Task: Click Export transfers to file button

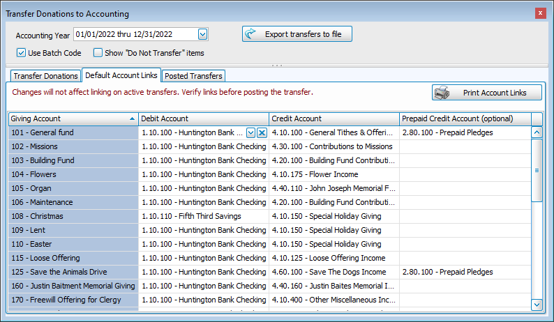Action: 297,34
